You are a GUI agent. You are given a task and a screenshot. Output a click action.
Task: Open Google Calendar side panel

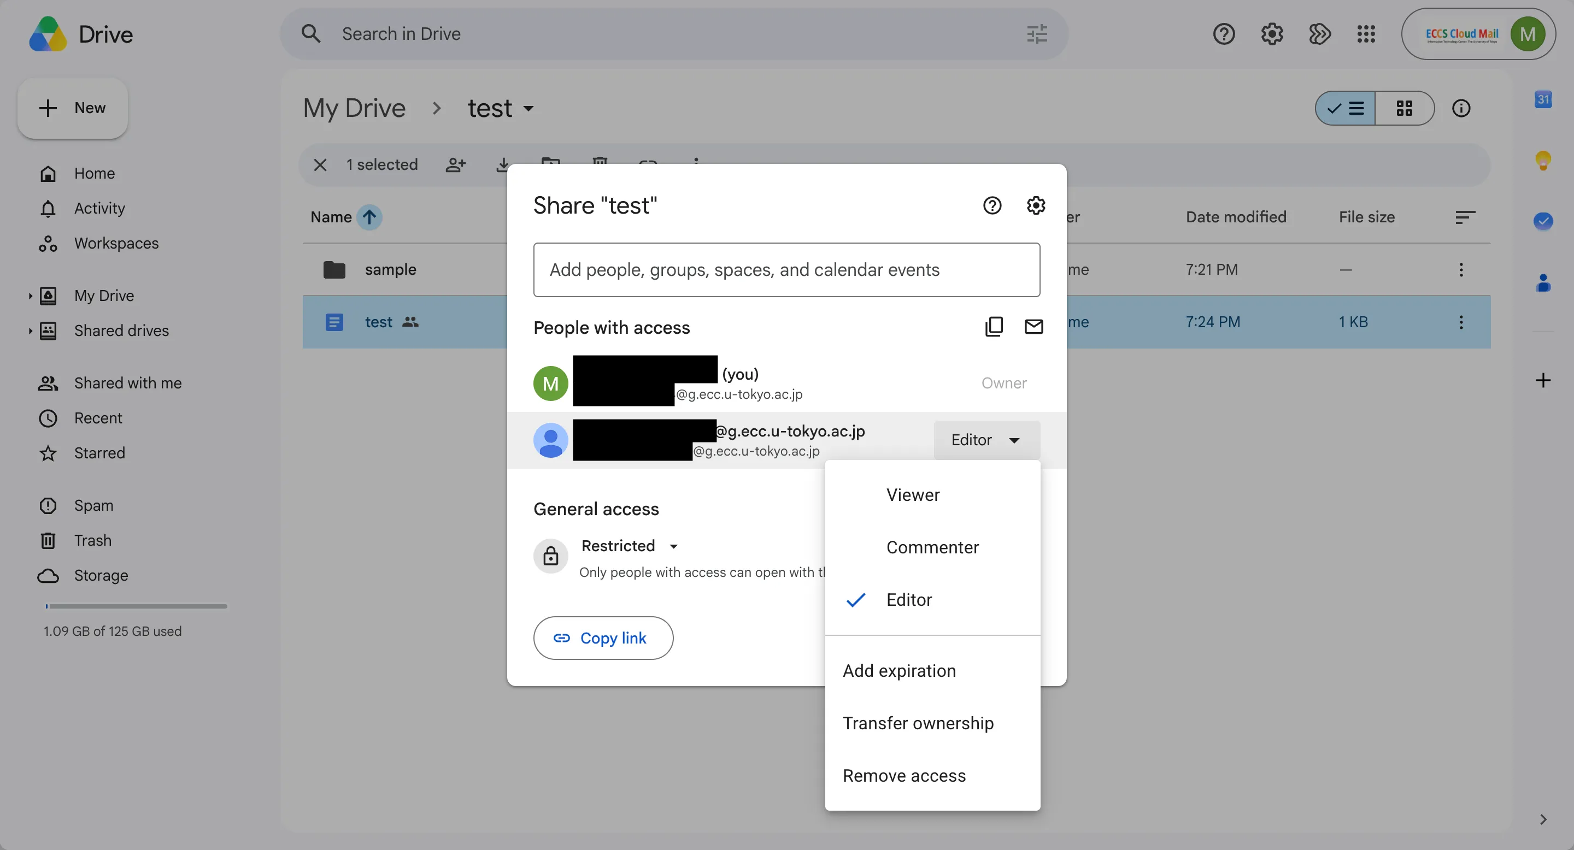click(x=1543, y=99)
